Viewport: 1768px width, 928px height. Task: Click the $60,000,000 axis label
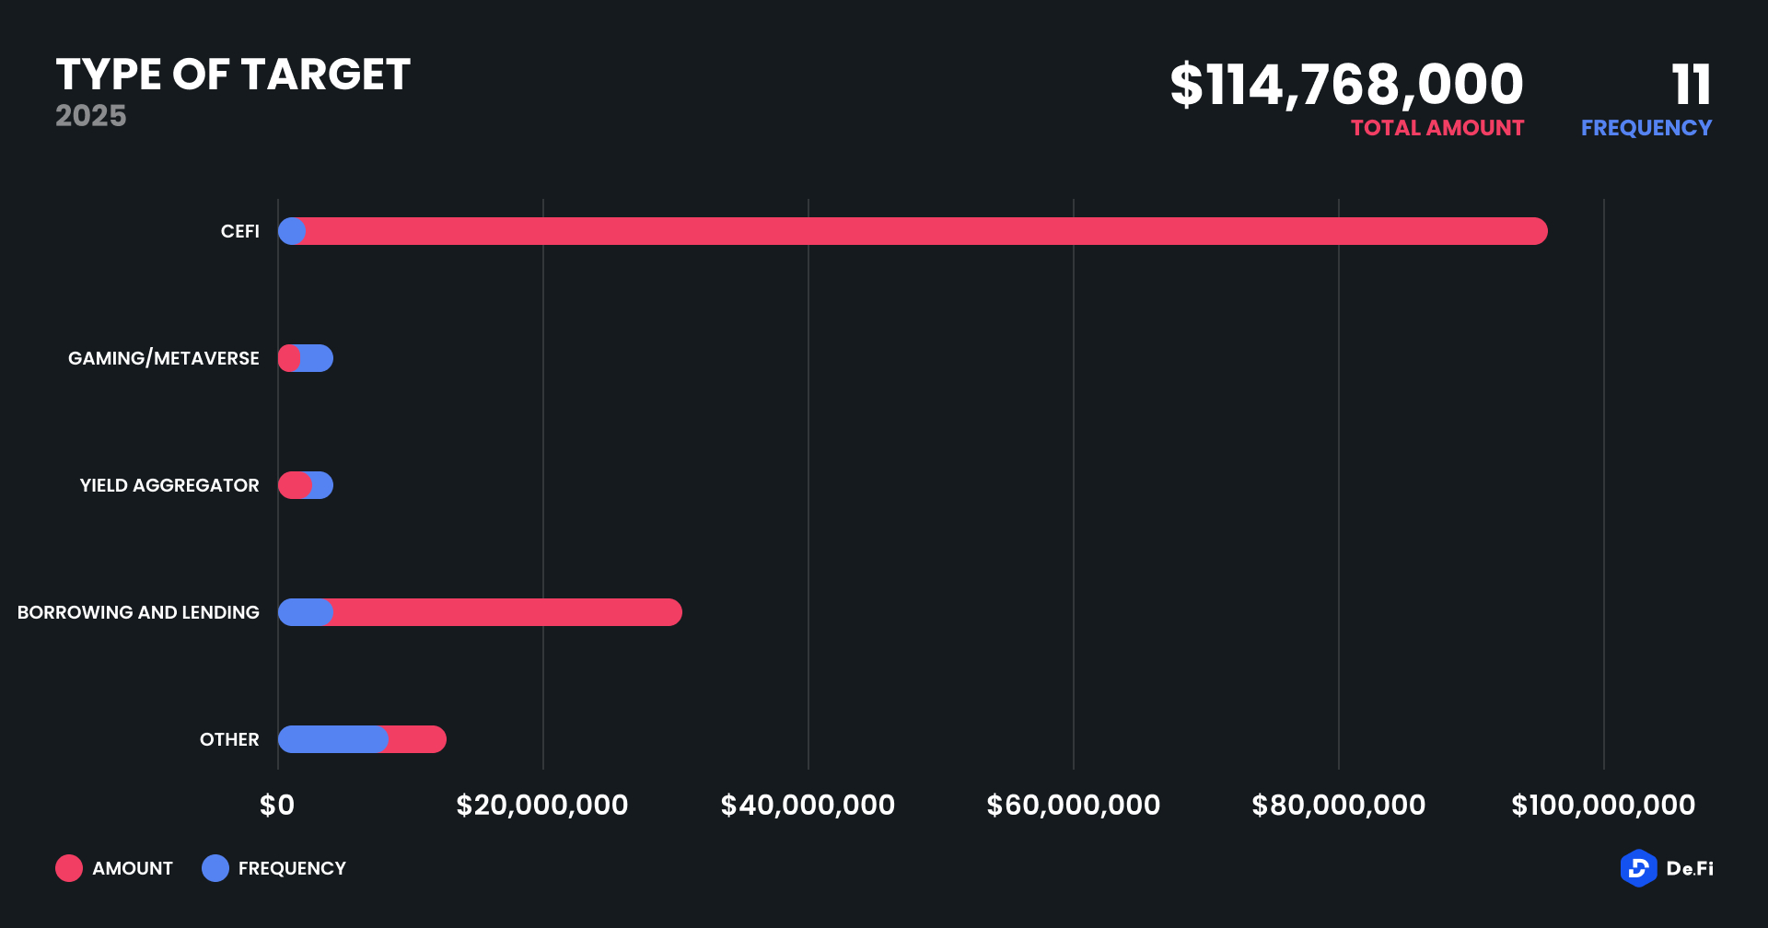coord(1073,806)
